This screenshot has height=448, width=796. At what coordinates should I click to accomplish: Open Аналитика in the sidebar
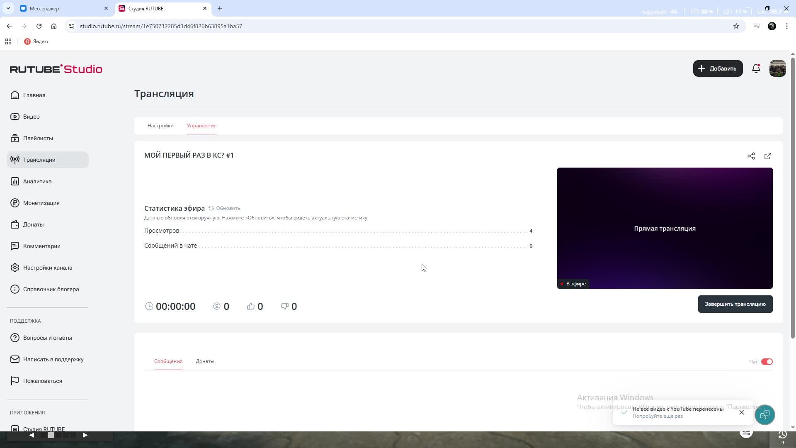(37, 181)
